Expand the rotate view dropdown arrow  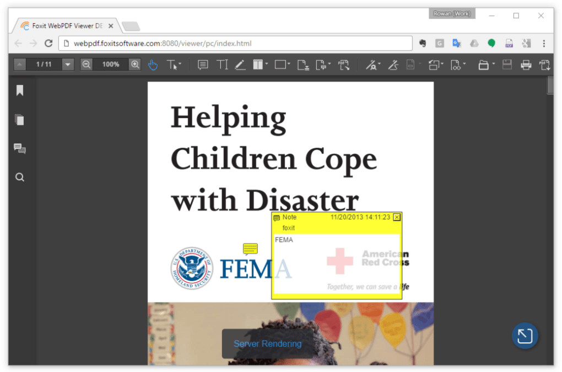442,64
